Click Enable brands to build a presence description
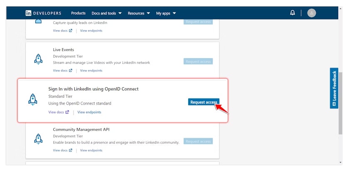Image resolution: width=349 pixels, height=171 pixels. [116, 142]
